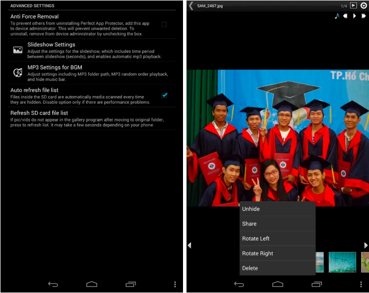Select Refresh SD card file list
Image resolution: width=369 pixels, height=293 pixels.
[x=39, y=113]
